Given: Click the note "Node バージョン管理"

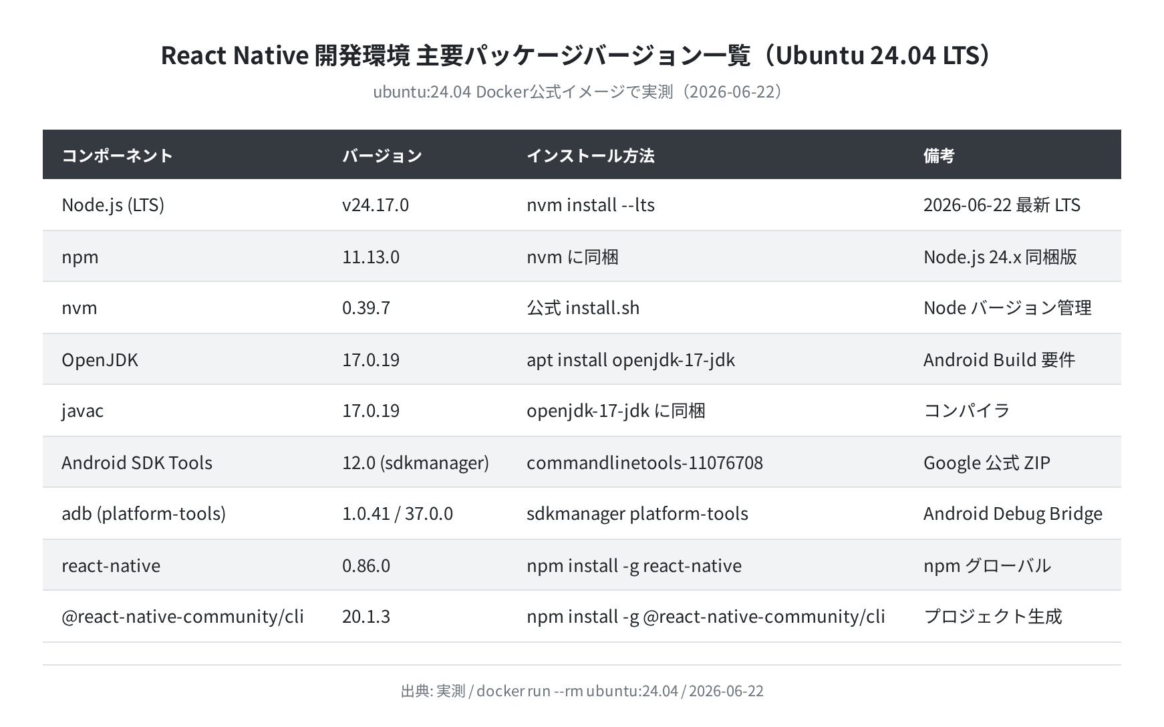Looking at the screenshot, I should click(x=1008, y=308).
